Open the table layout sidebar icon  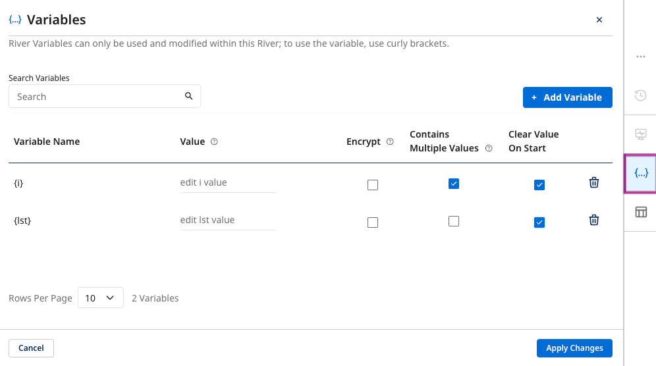640,212
